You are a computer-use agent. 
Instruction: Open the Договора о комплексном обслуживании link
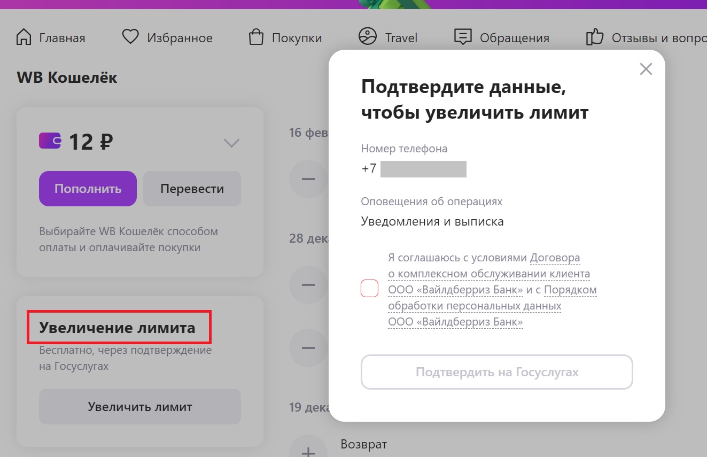click(x=488, y=274)
